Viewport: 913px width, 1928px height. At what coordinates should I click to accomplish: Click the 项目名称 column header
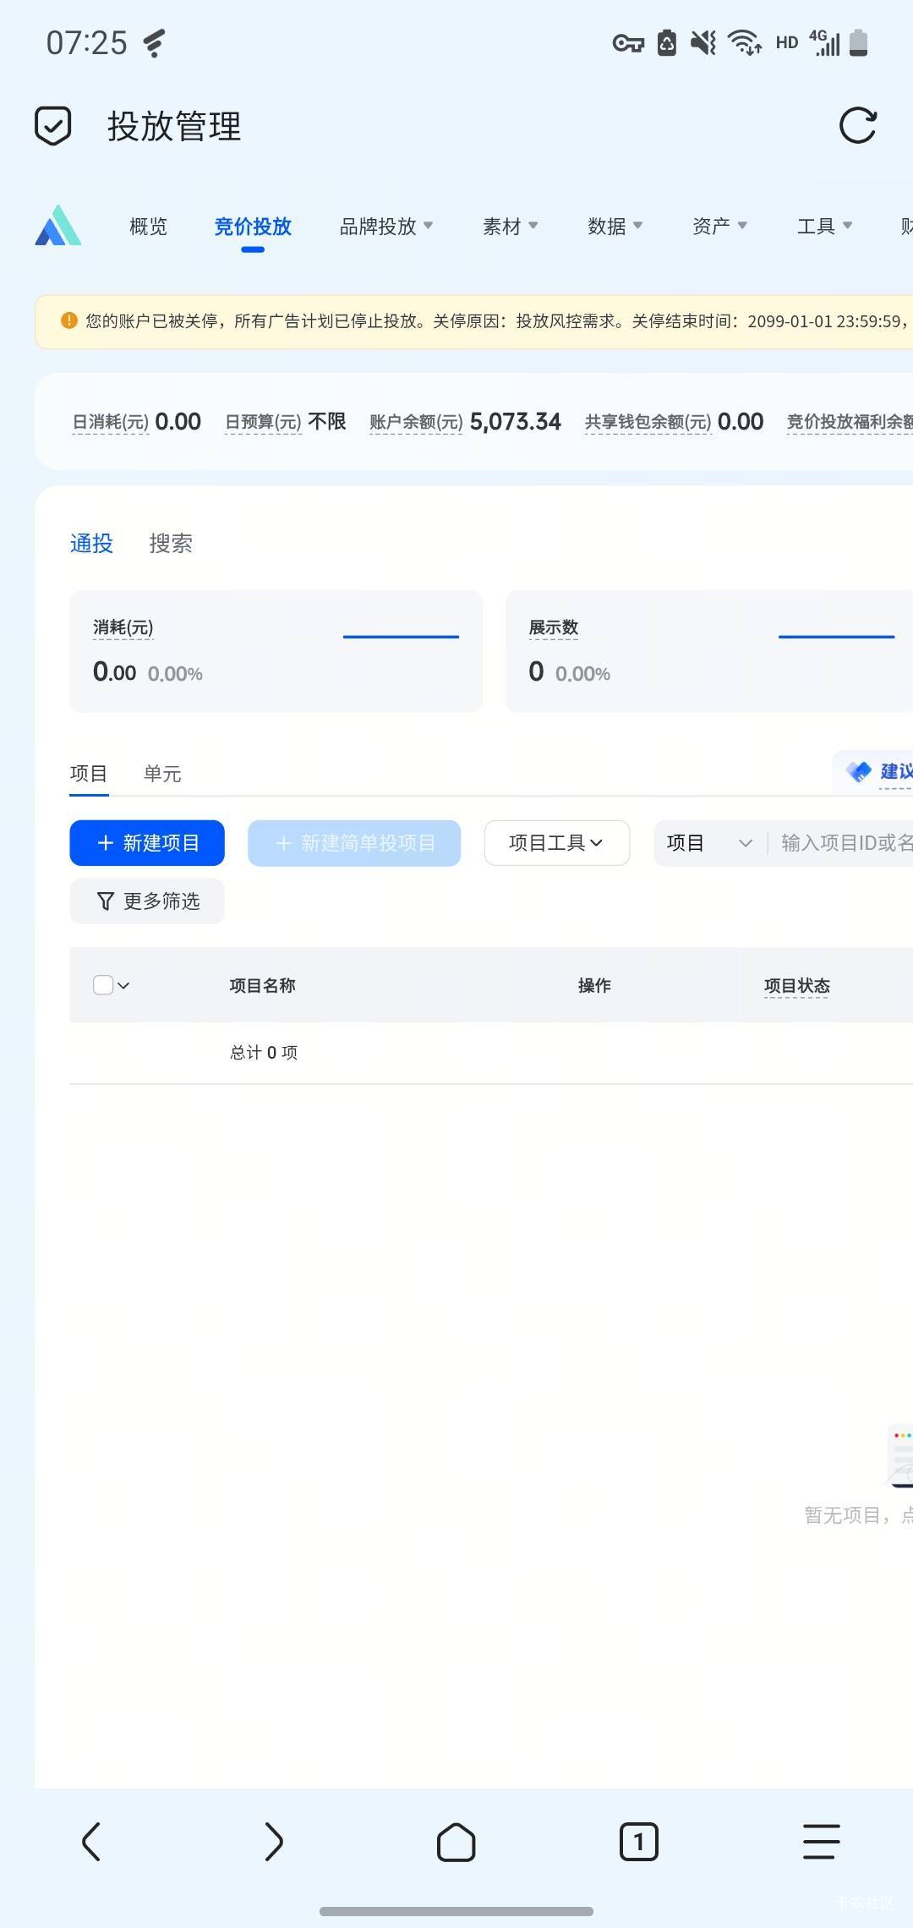(263, 986)
